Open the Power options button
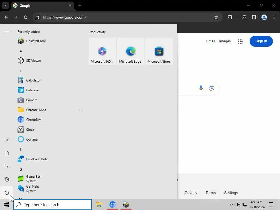Screen dimensions: 280x210 [7, 192]
